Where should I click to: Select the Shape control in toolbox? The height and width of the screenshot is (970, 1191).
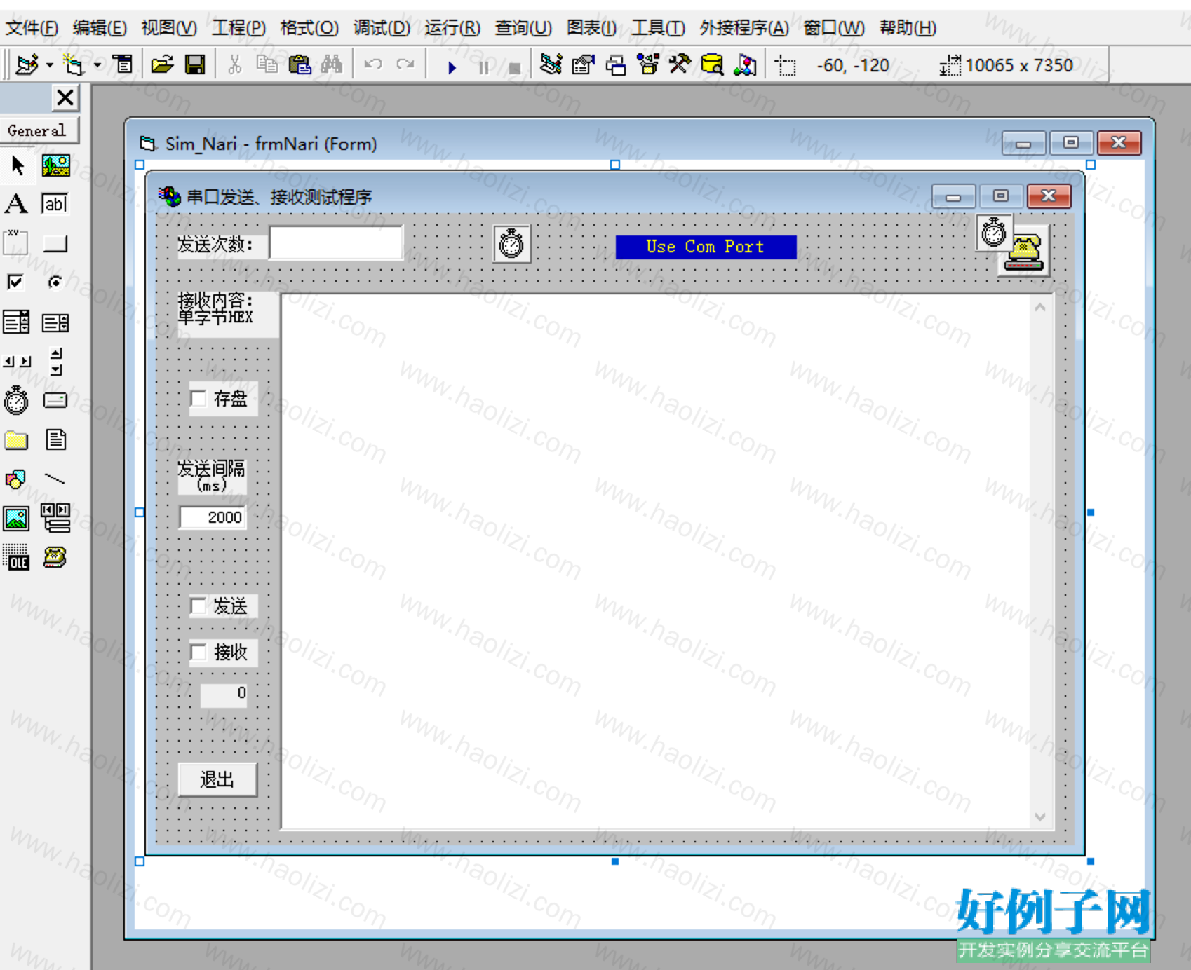pos(15,479)
